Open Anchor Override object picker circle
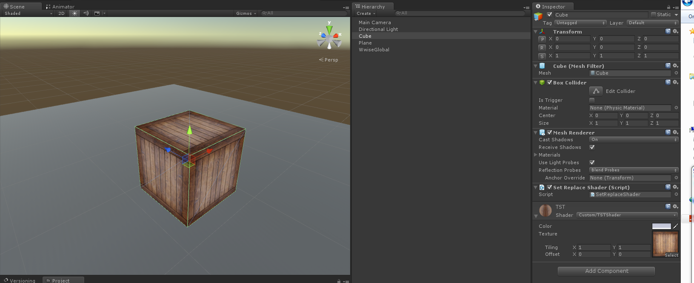The width and height of the screenshot is (694, 283). 676,178
